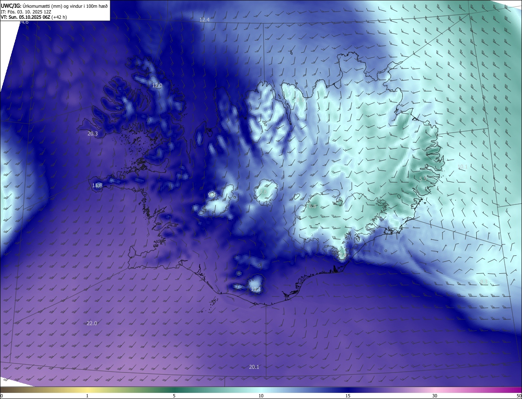Click the colorbar tick label 0
This screenshot has width=522, height=399.
pyautogui.click(x=1, y=396)
